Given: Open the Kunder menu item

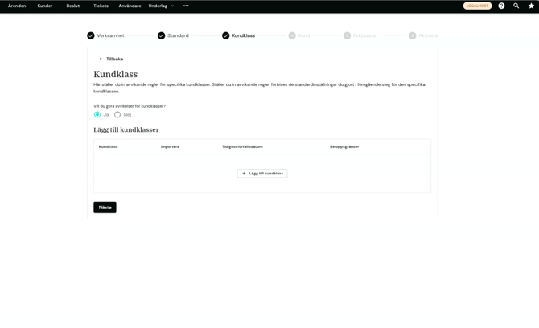Looking at the screenshot, I should click(x=45, y=6).
